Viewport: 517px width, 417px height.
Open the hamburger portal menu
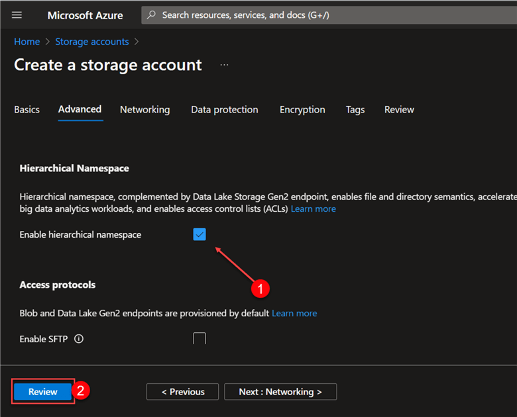pos(17,15)
